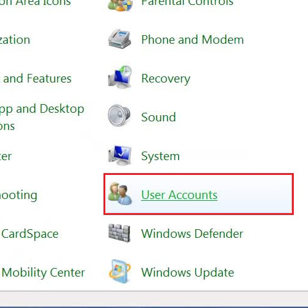
Task: Open the Windows Update icon
Action: 120,272
